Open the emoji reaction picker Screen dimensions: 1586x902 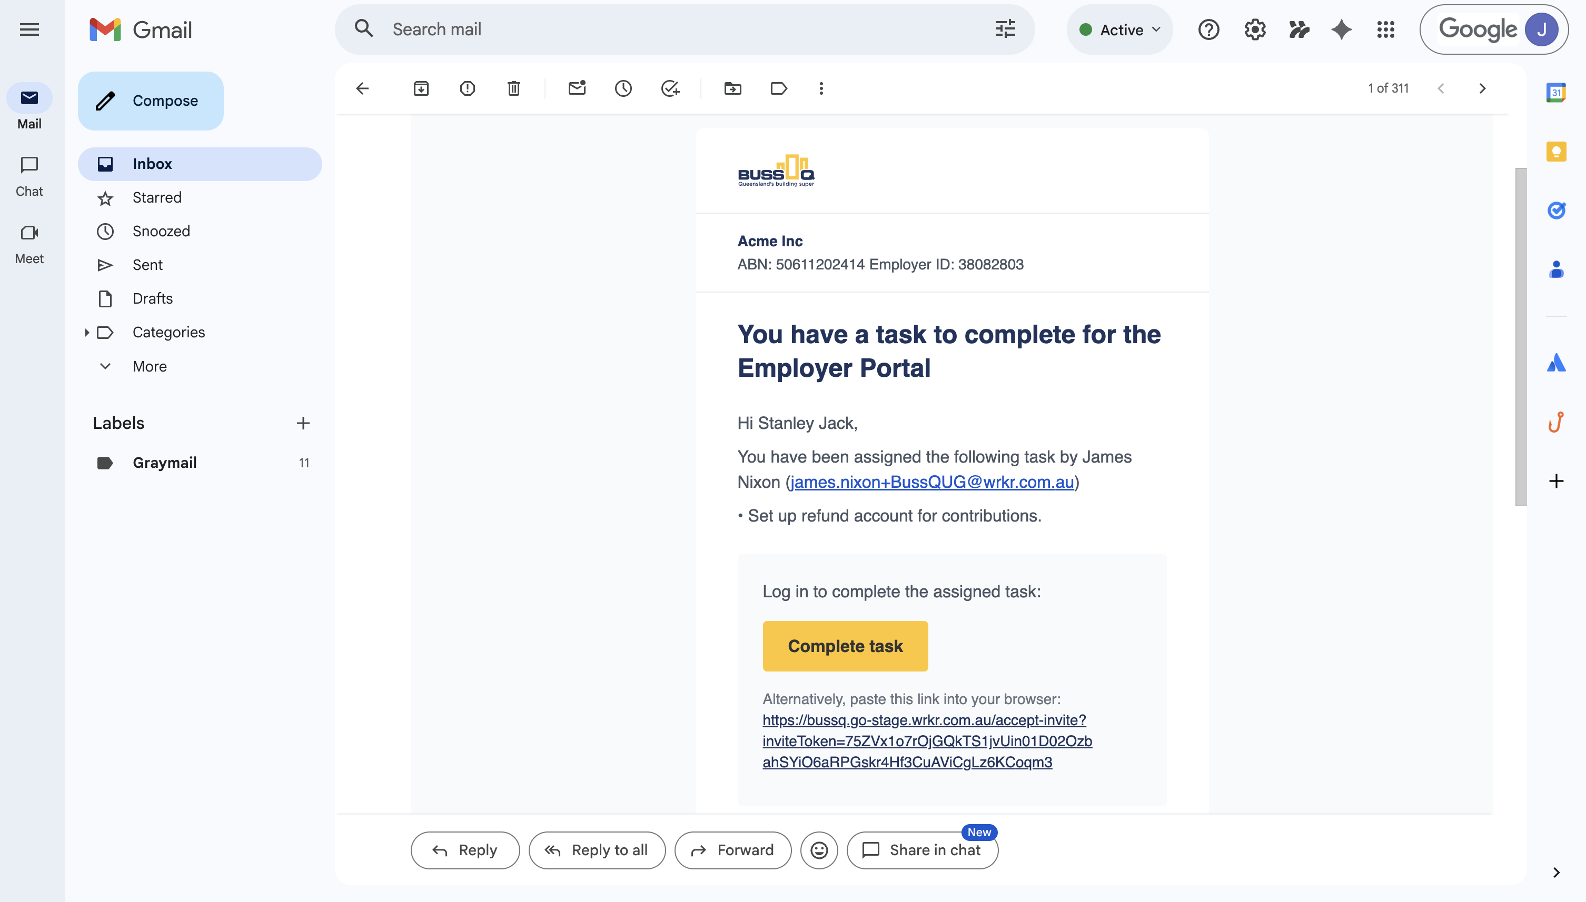819,850
